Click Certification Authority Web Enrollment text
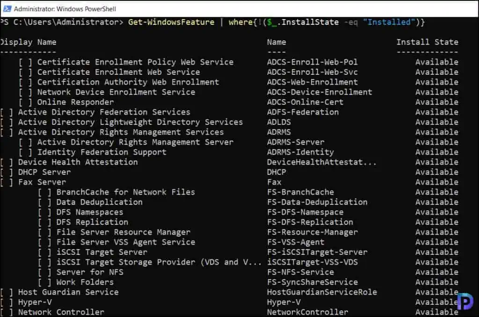479x317 pixels. (x=128, y=82)
